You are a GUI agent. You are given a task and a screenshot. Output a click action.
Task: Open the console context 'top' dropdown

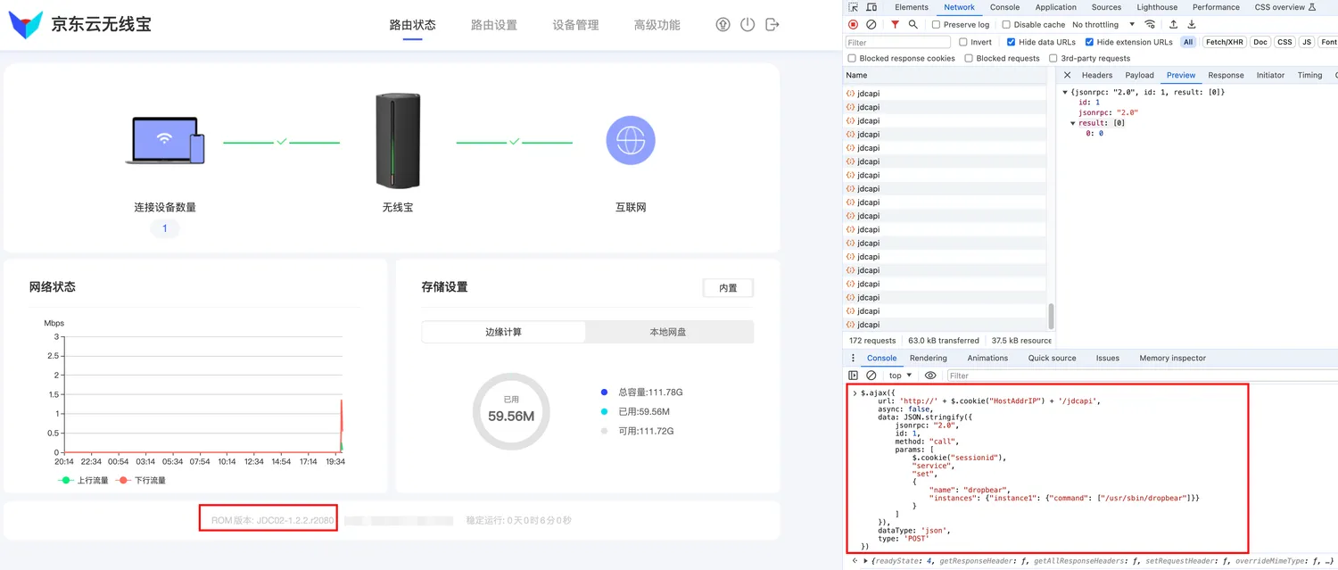pos(900,376)
